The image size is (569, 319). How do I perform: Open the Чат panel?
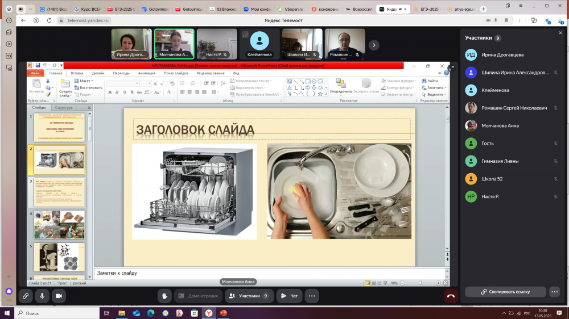290,296
